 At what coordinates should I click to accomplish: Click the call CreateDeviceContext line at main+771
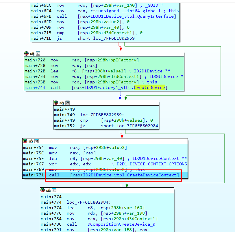pos(105,175)
